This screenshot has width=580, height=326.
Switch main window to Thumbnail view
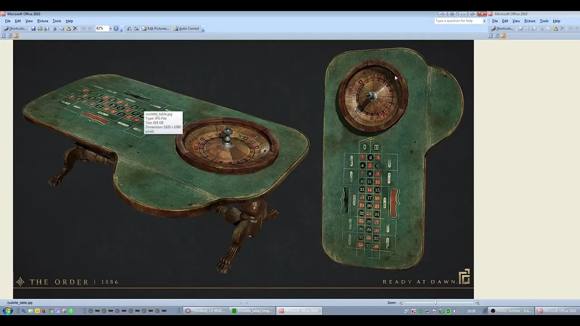click(3, 36)
